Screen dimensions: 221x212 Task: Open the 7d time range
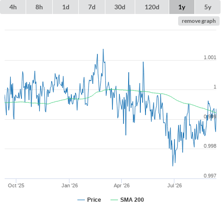coord(92,7)
